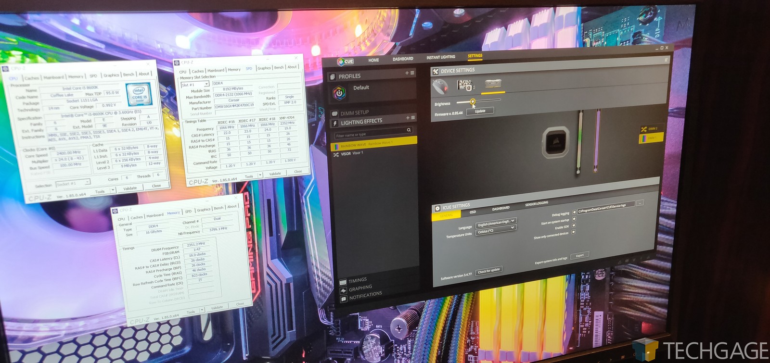The width and height of the screenshot is (770, 363).
Task: Click Tools button in CPU-Z CPU window
Action: (x=101, y=191)
